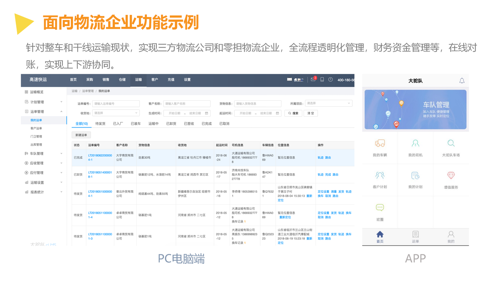501x282 pixels.
Task: Select 门卫管理 in the sidebar
Action: (x=36, y=136)
